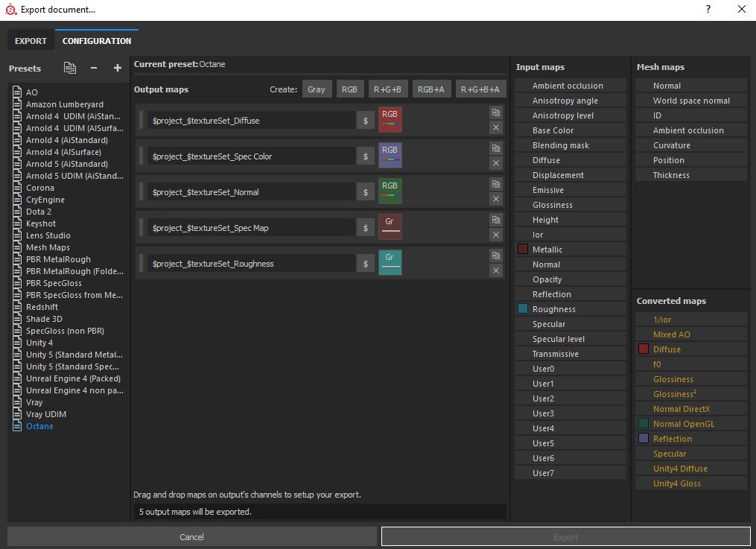The image size is (756, 549).
Task: Create a Gray output map
Action: (x=317, y=89)
